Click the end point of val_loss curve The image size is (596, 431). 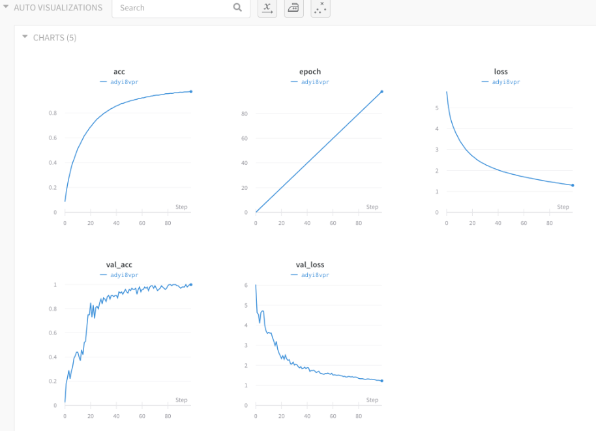[x=381, y=381]
